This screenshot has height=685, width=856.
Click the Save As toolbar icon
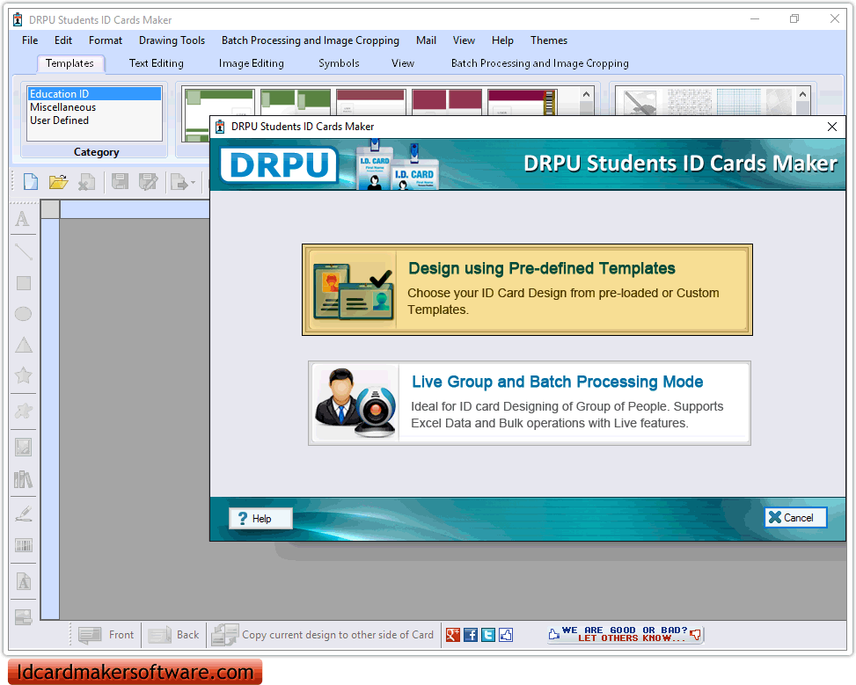tap(148, 182)
